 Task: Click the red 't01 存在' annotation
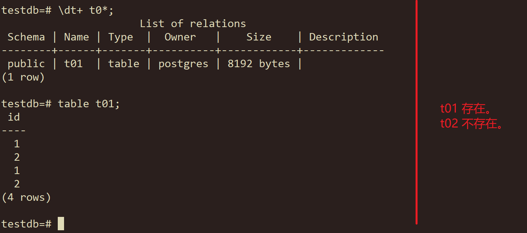point(465,108)
